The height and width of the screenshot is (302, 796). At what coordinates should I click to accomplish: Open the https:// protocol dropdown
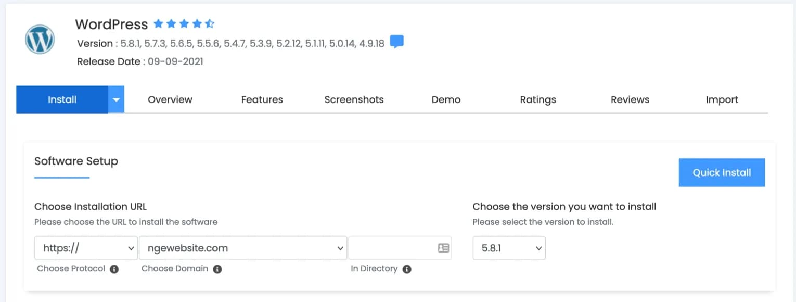86,248
